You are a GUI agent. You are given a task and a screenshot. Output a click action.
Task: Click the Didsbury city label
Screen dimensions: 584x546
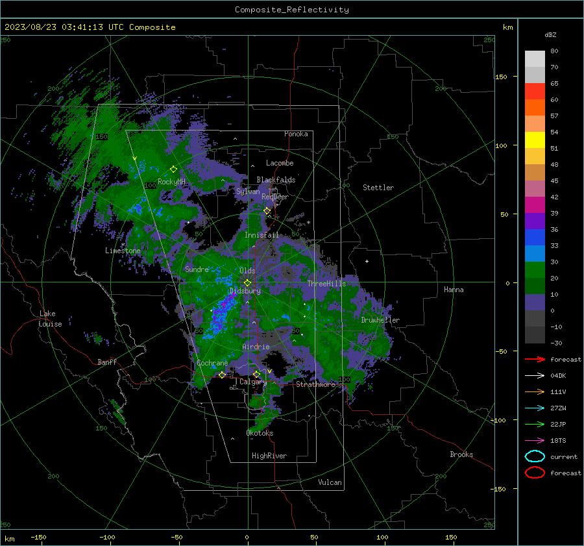245,291
